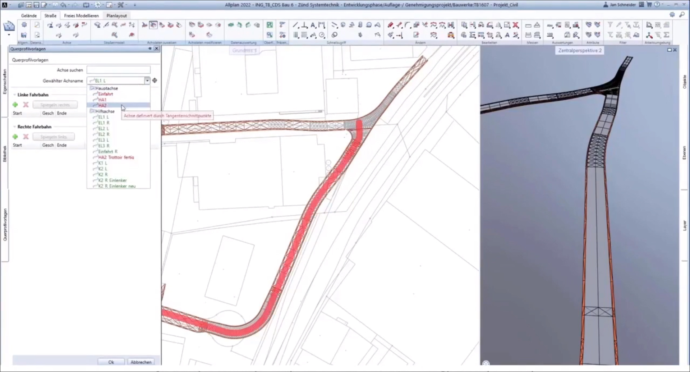Switch to the Straße ribbon tab

click(50, 15)
